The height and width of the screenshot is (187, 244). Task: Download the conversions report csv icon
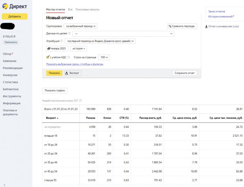coord(206,26)
